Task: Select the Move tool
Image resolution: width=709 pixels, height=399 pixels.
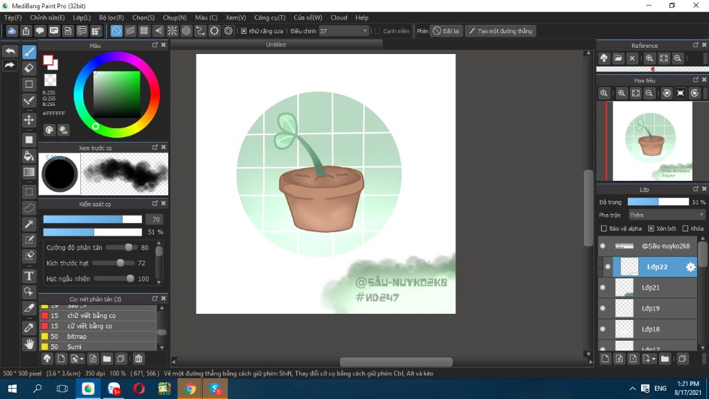Action: pos(29,120)
